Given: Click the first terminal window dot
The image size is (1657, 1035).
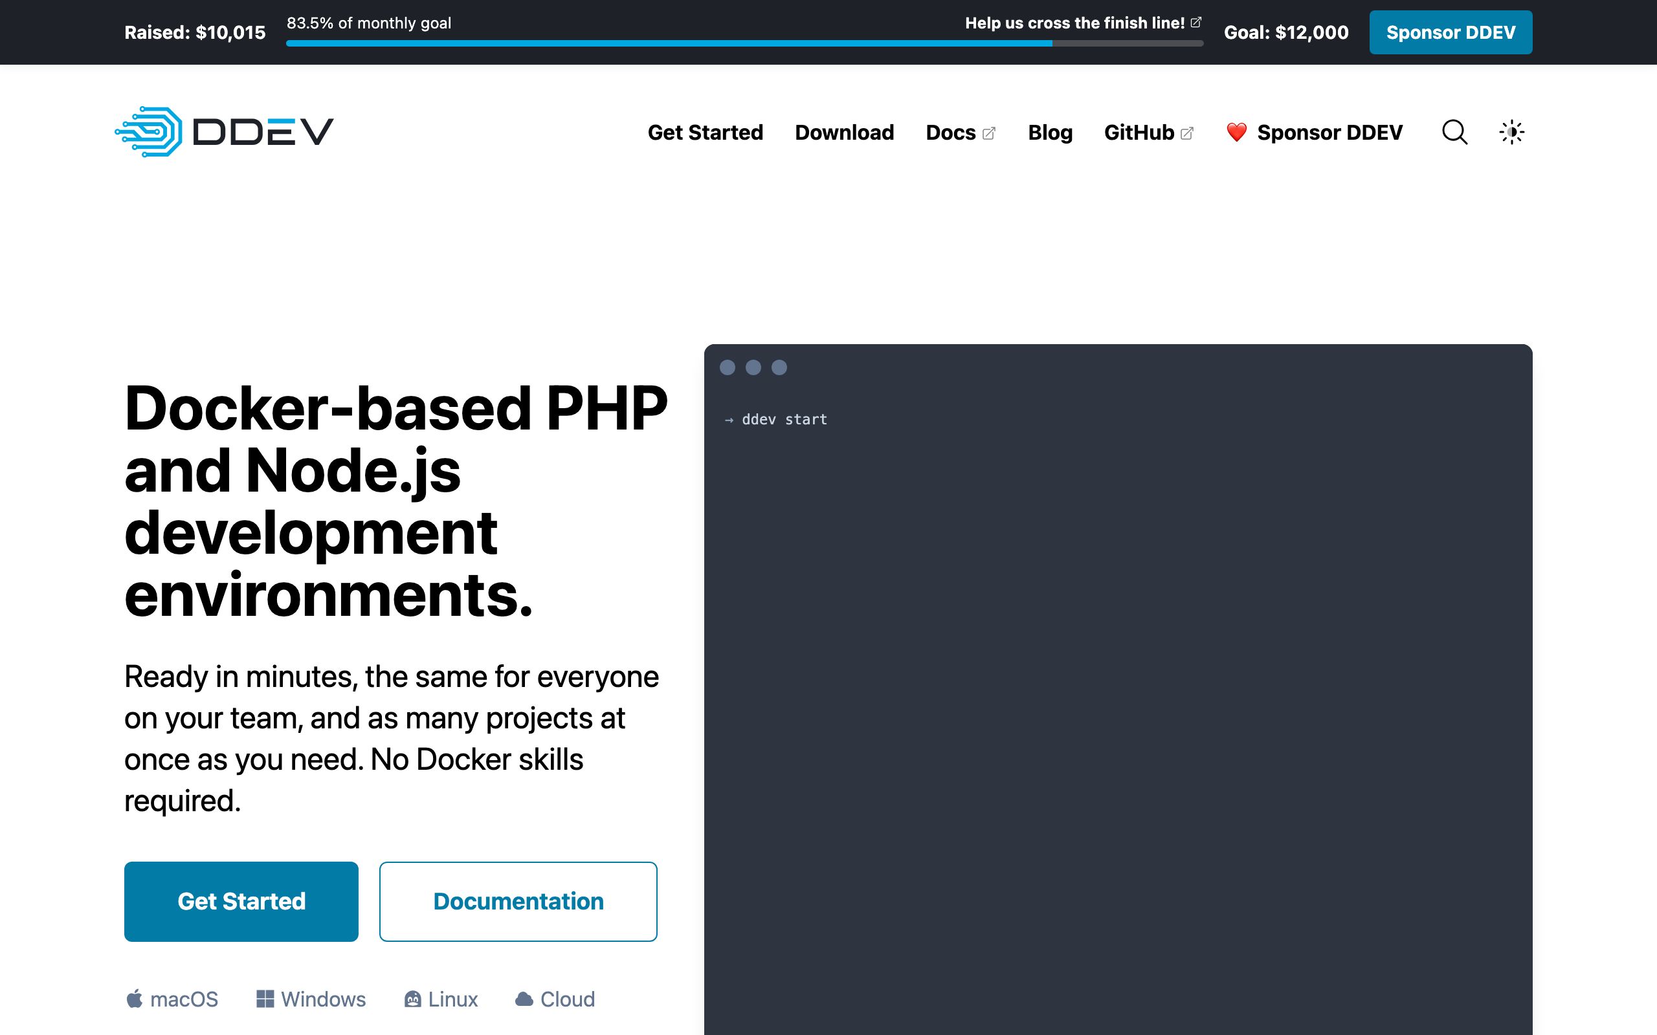Looking at the screenshot, I should point(727,367).
